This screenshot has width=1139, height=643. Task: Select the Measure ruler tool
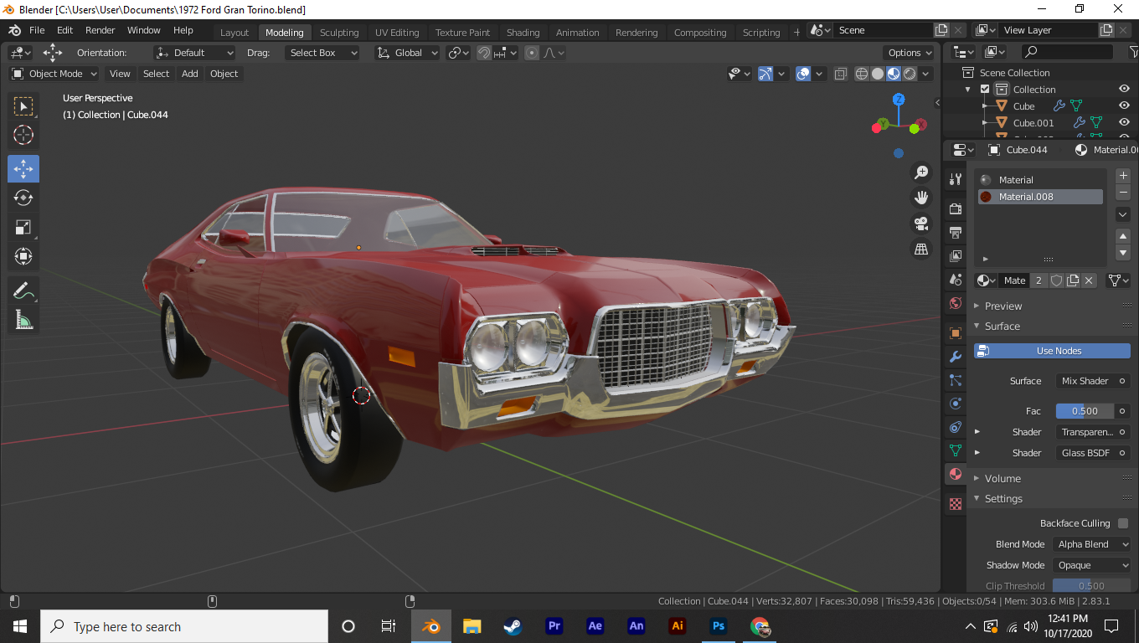23,320
